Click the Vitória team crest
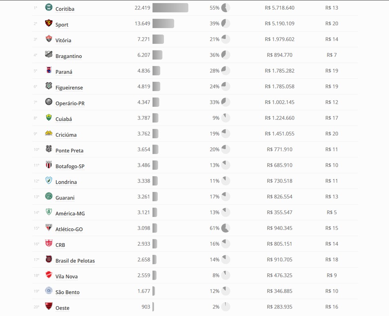This screenshot has width=389, height=316. coord(49,39)
